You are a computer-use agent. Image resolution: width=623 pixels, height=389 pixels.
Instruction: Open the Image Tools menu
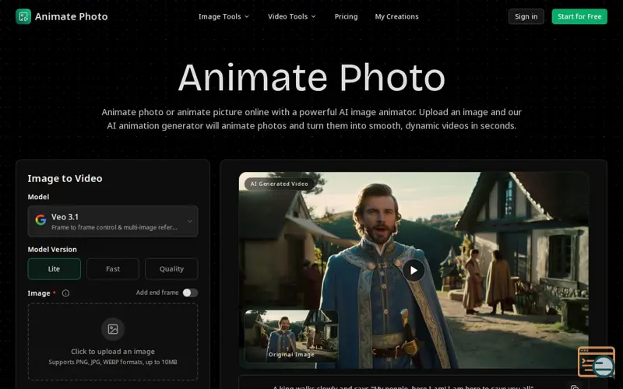point(224,16)
